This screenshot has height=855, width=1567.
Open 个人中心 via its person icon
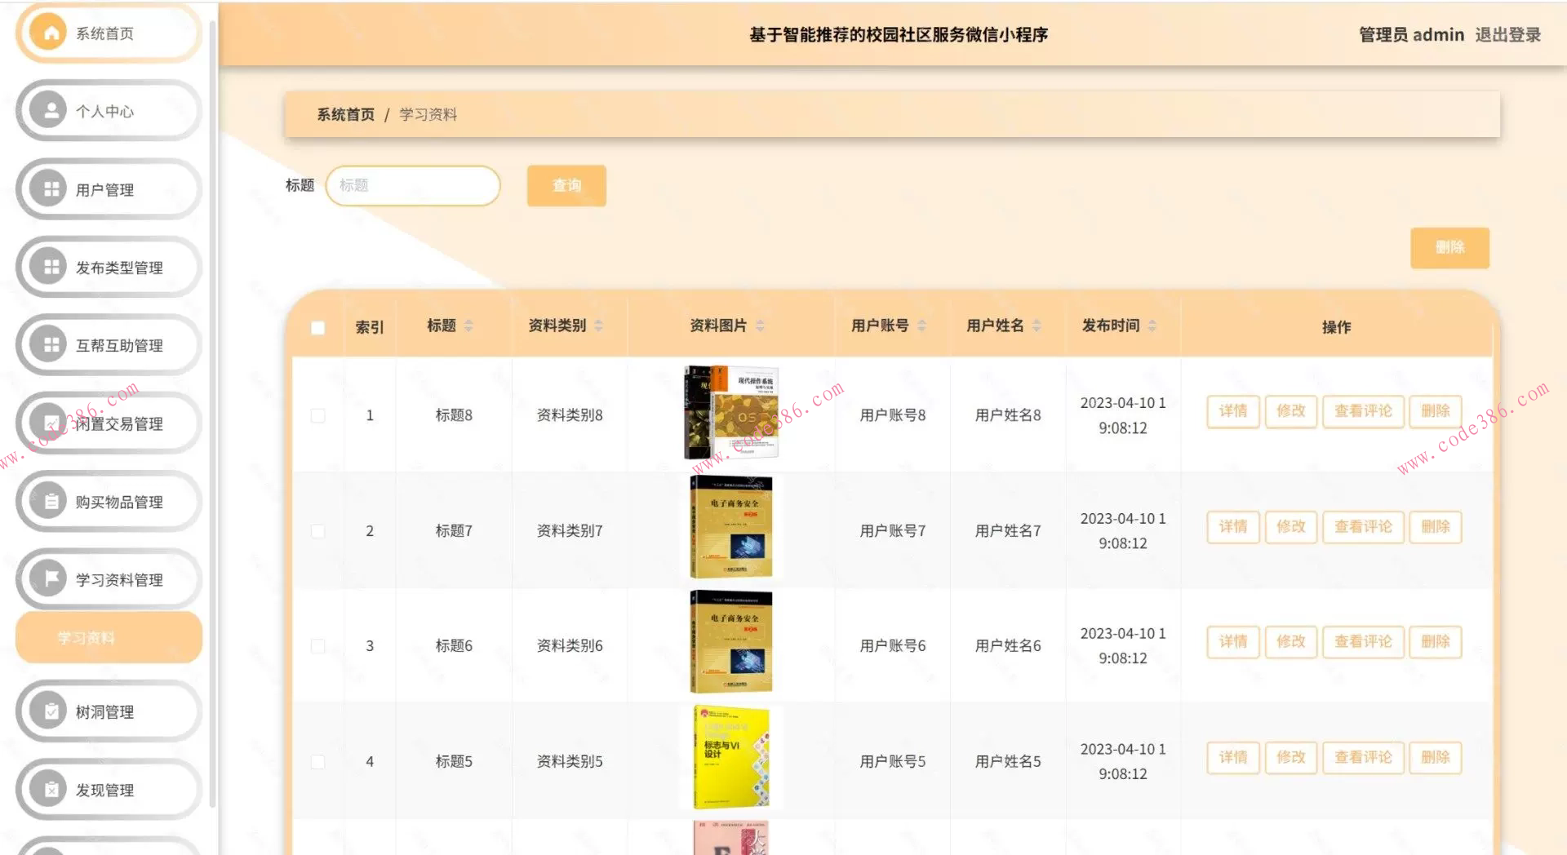pyautogui.click(x=51, y=111)
